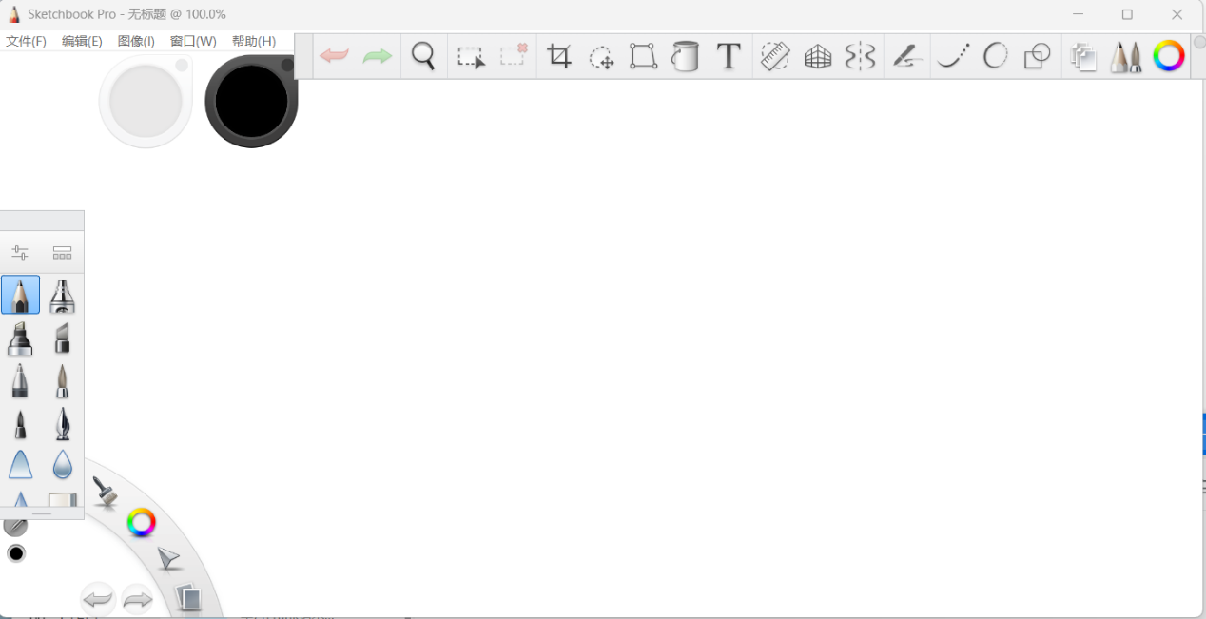Image resolution: width=1206 pixels, height=619 pixels.
Task: Click the brush palette bottom resize handle
Action: (x=42, y=513)
